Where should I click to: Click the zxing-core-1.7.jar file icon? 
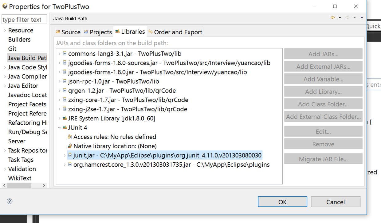click(x=65, y=100)
